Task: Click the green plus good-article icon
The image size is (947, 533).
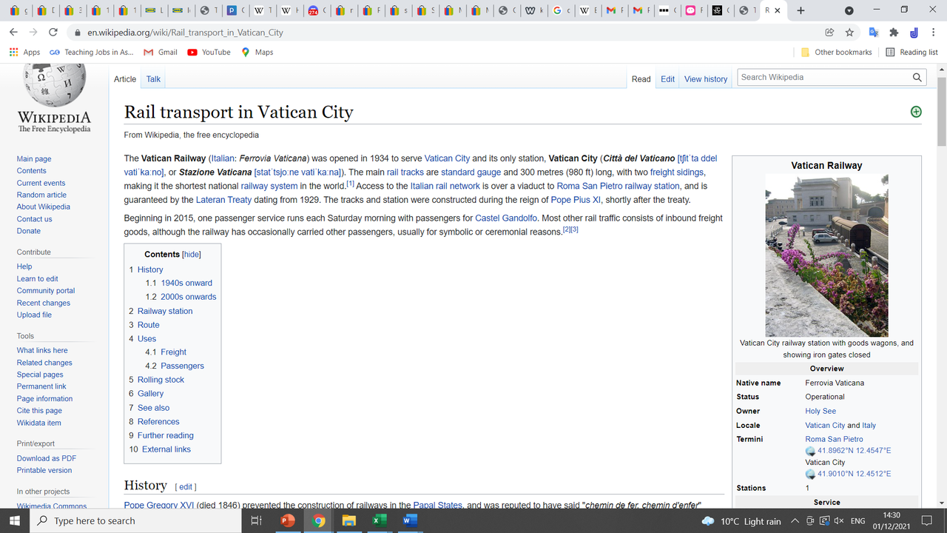Action: point(916,112)
